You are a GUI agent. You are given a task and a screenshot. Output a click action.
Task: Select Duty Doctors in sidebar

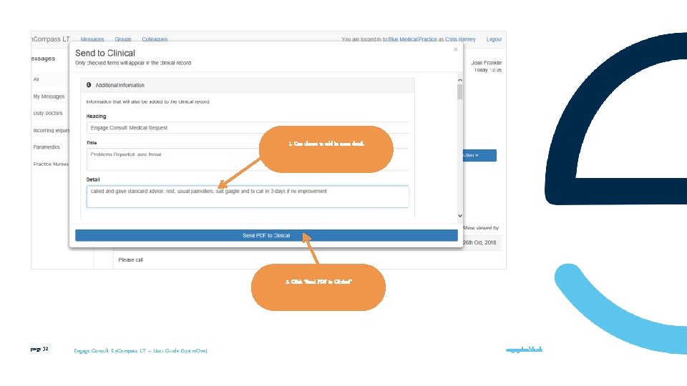pyautogui.click(x=48, y=113)
